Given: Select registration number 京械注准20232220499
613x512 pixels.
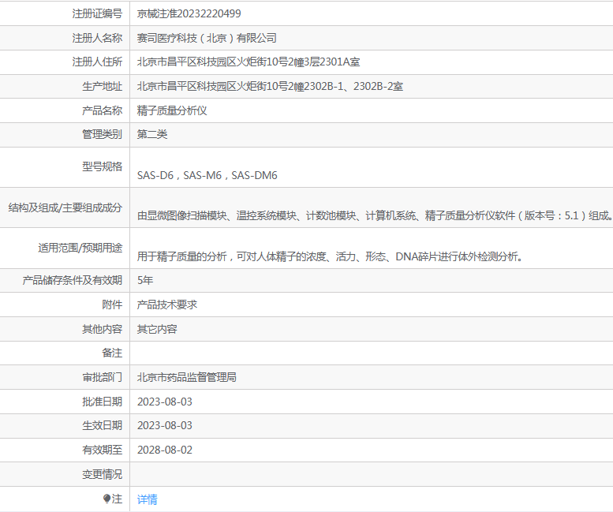Looking at the screenshot, I should [x=189, y=13].
